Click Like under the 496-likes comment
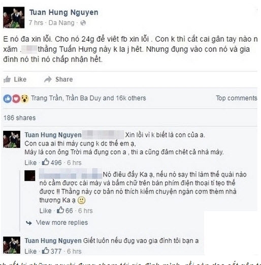261x265 pixels. click(x=30, y=163)
